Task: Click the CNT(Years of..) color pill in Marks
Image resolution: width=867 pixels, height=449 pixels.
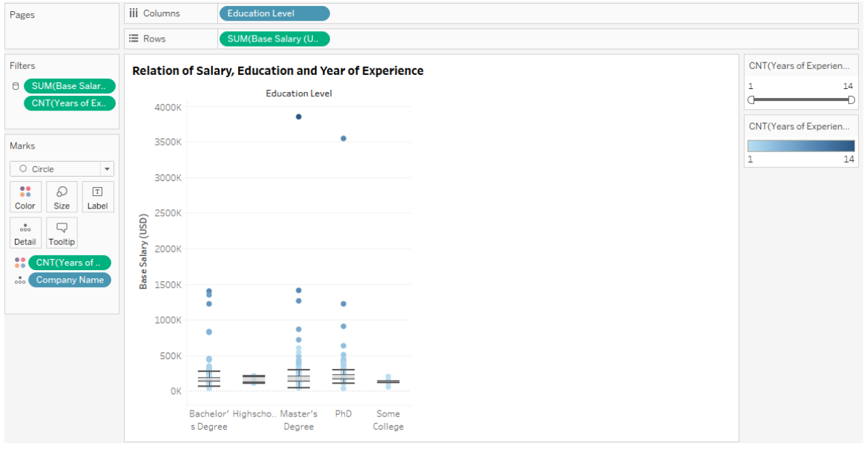Action: pyautogui.click(x=70, y=262)
